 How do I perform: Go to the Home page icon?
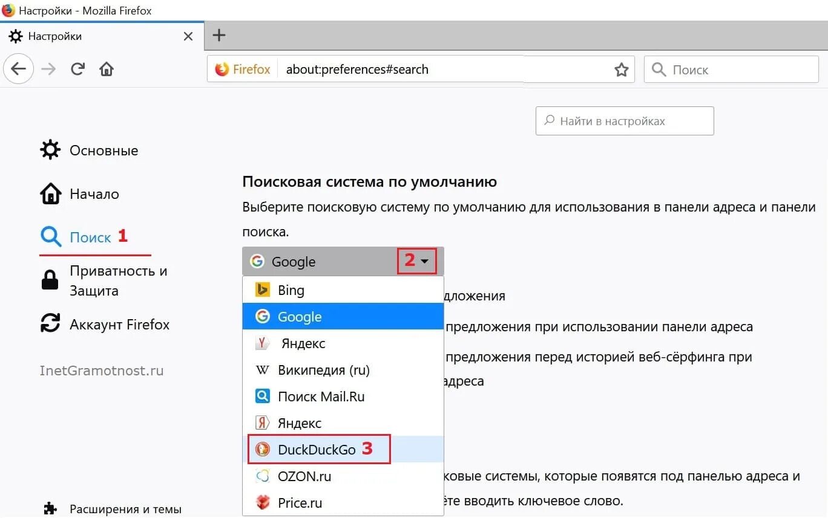107,69
